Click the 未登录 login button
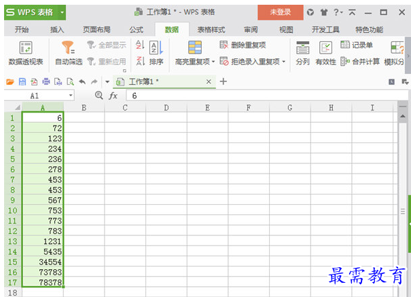This screenshot has width=411, height=297. coord(281,12)
